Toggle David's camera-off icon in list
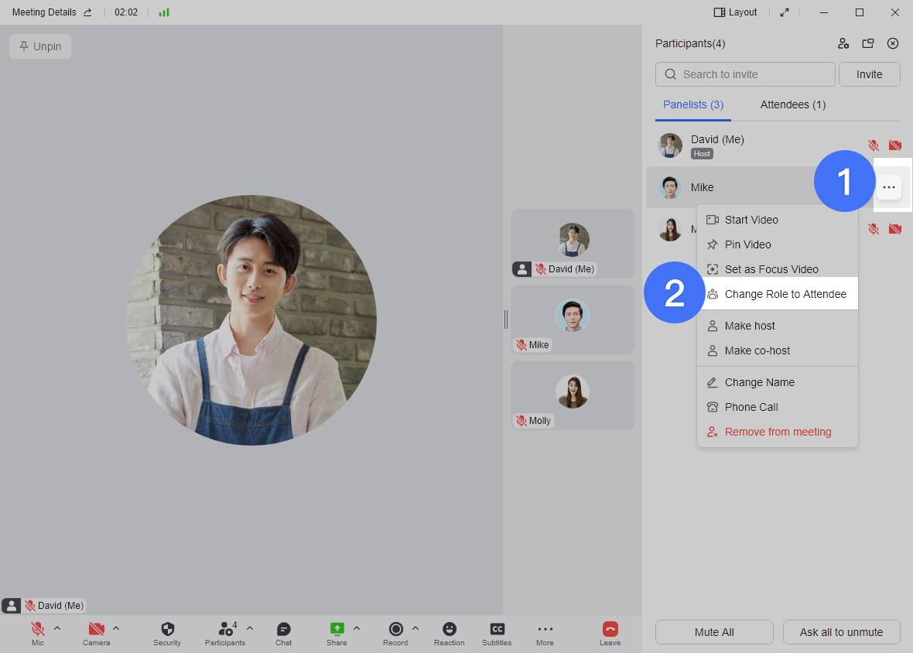This screenshot has width=913, height=653. (895, 145)
